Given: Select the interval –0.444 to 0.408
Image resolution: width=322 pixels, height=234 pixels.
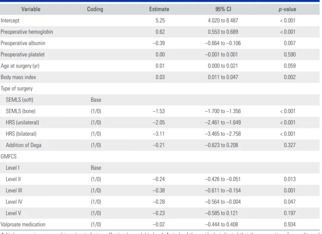Looking at the screenshot, I should pyautogui.click(x=221, y=225).
